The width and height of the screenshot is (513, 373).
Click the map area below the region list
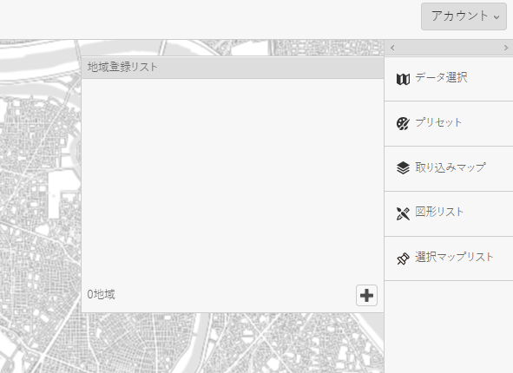(x=233, y=343)
